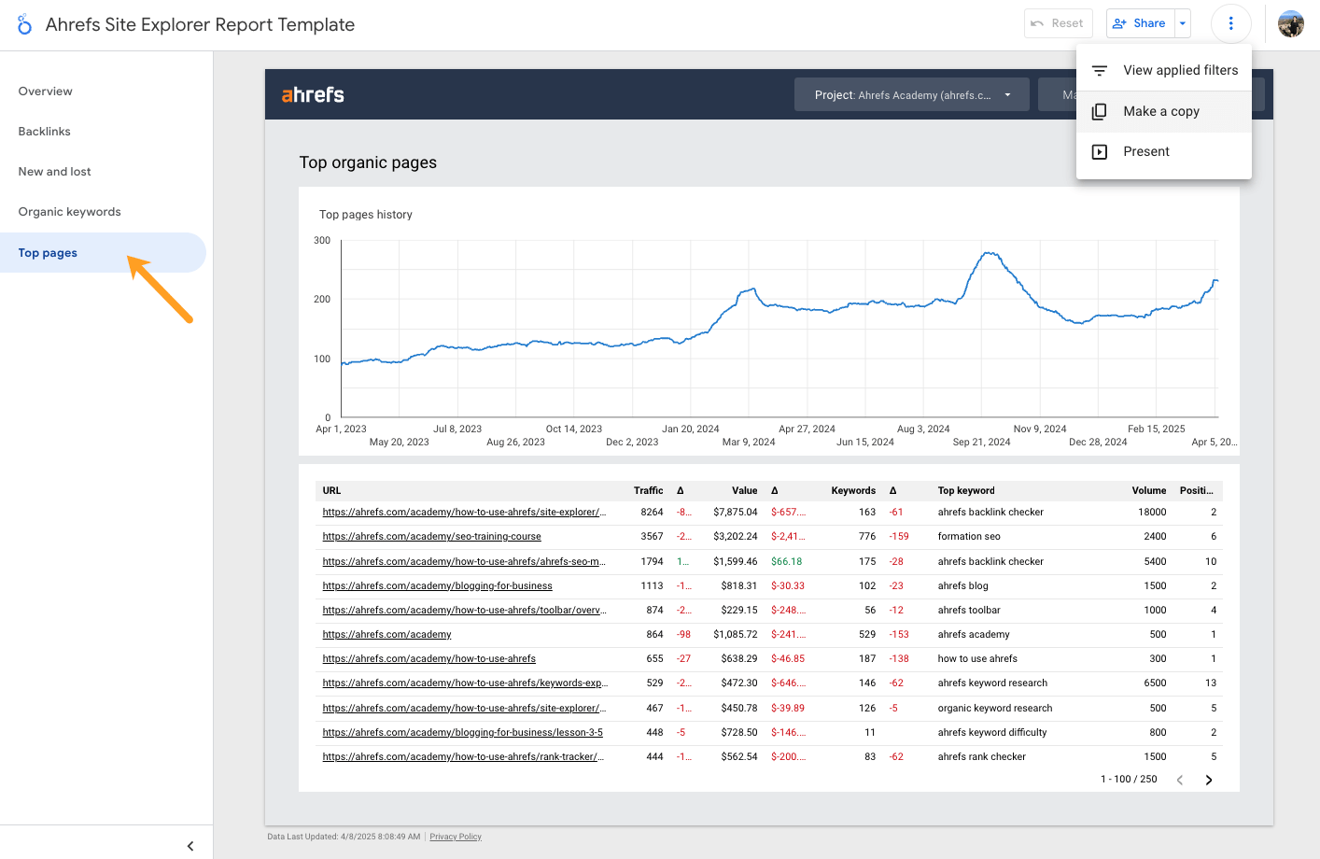Click the play icon beside Present
The image size is (1320, 859).
tap(1101, 150)
